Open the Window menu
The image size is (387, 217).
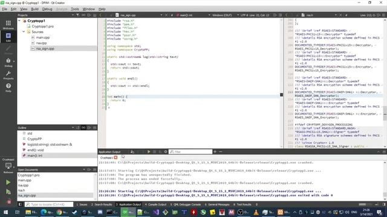coord(89,9)
